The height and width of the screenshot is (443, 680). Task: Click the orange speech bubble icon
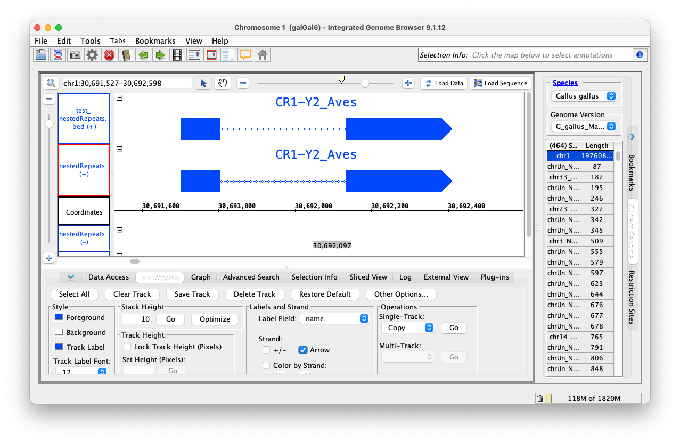coord(245,55)
